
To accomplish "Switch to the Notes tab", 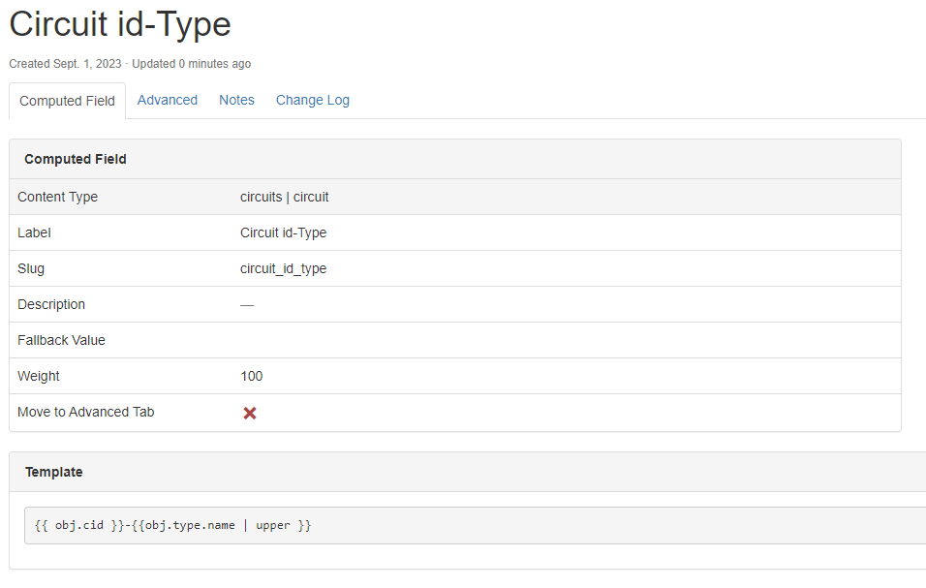I will [x=236, y=100].
